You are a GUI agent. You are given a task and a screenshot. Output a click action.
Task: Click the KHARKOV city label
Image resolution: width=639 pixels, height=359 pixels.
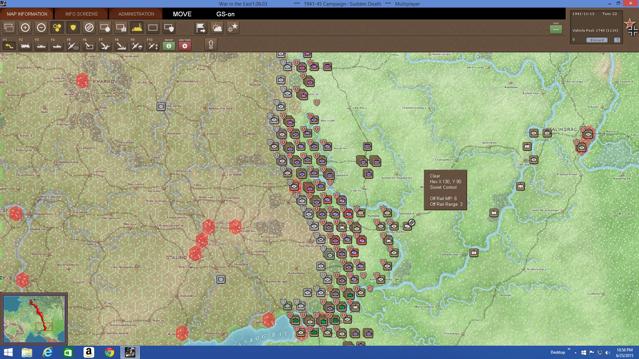click(x=105, y=81)
